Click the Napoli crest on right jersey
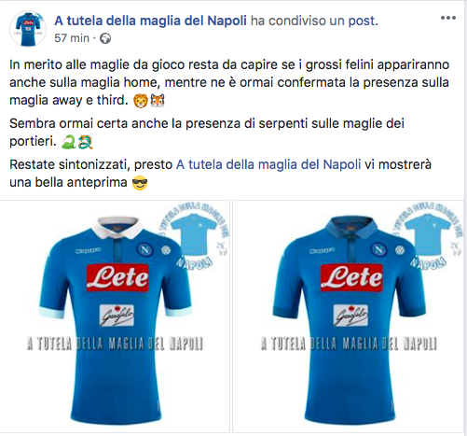 click(378, 249)
